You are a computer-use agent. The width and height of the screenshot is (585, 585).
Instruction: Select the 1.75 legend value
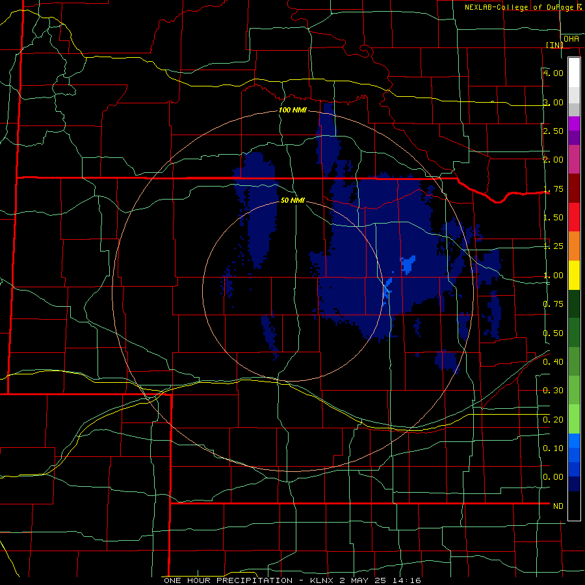(x=553, y=188)
